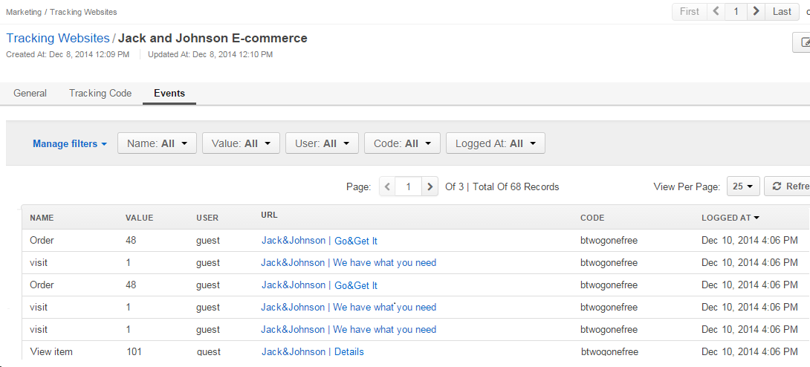This screenshot has height=367, width=810.
Task: Open the Logged At: All filter
Action: pos(495,143)
